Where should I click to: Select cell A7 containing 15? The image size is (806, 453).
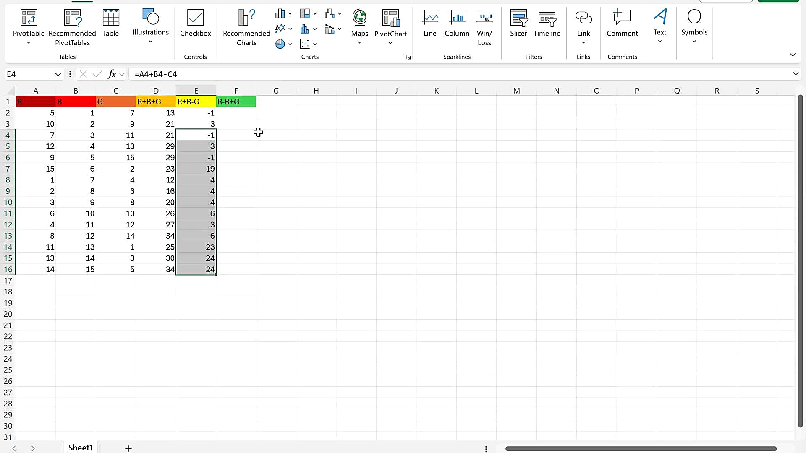tap(36, 169)
